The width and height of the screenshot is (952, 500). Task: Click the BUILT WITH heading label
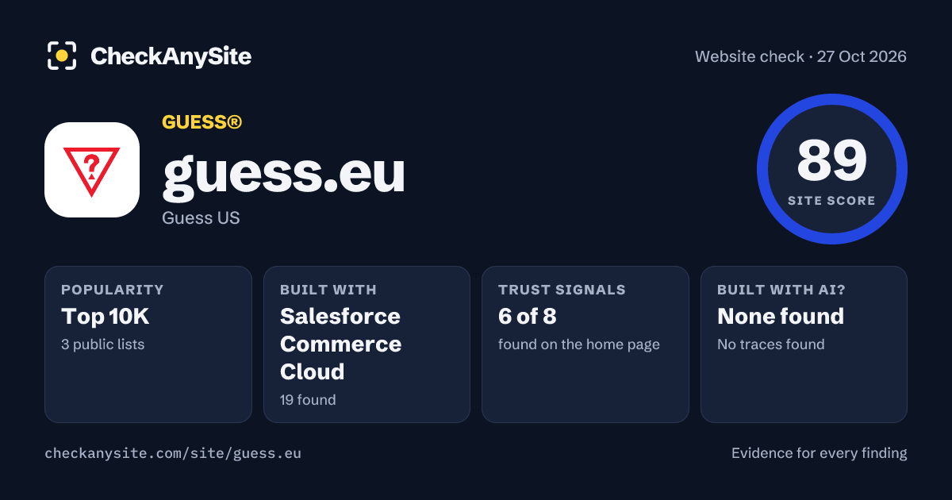point(328,290)
